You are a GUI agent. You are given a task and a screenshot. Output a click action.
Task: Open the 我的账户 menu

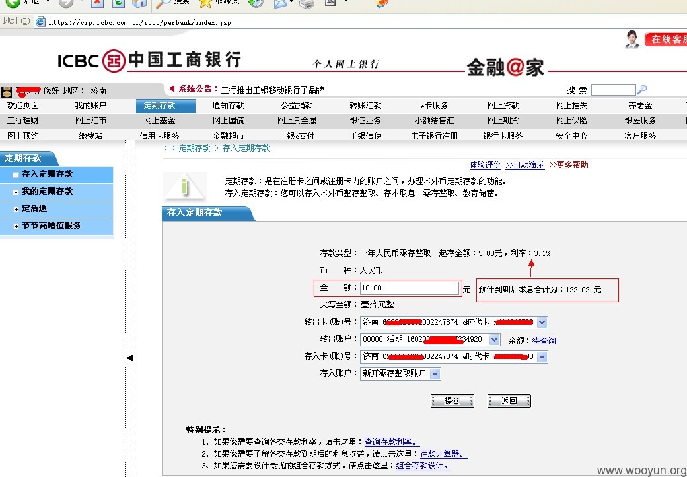[x=90, y=106]
